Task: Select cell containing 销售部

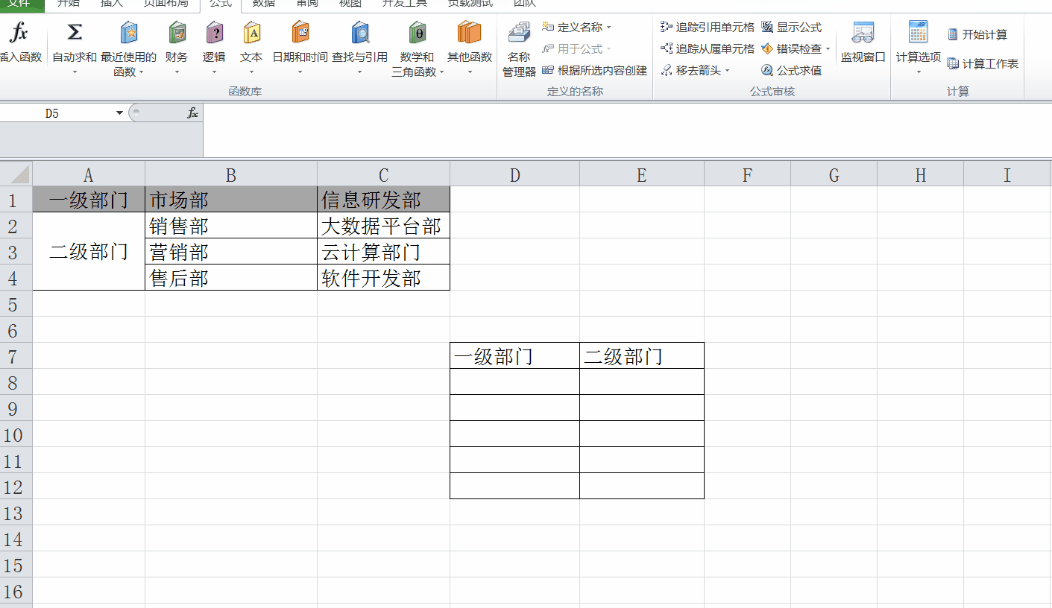Action: coord(231,226)
